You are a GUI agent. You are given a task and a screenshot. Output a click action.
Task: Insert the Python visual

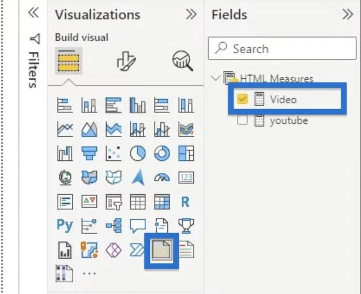[65, 225]
